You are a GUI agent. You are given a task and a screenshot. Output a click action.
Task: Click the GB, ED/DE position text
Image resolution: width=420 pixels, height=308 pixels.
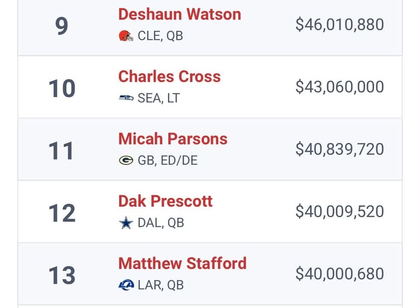[168, 160]
